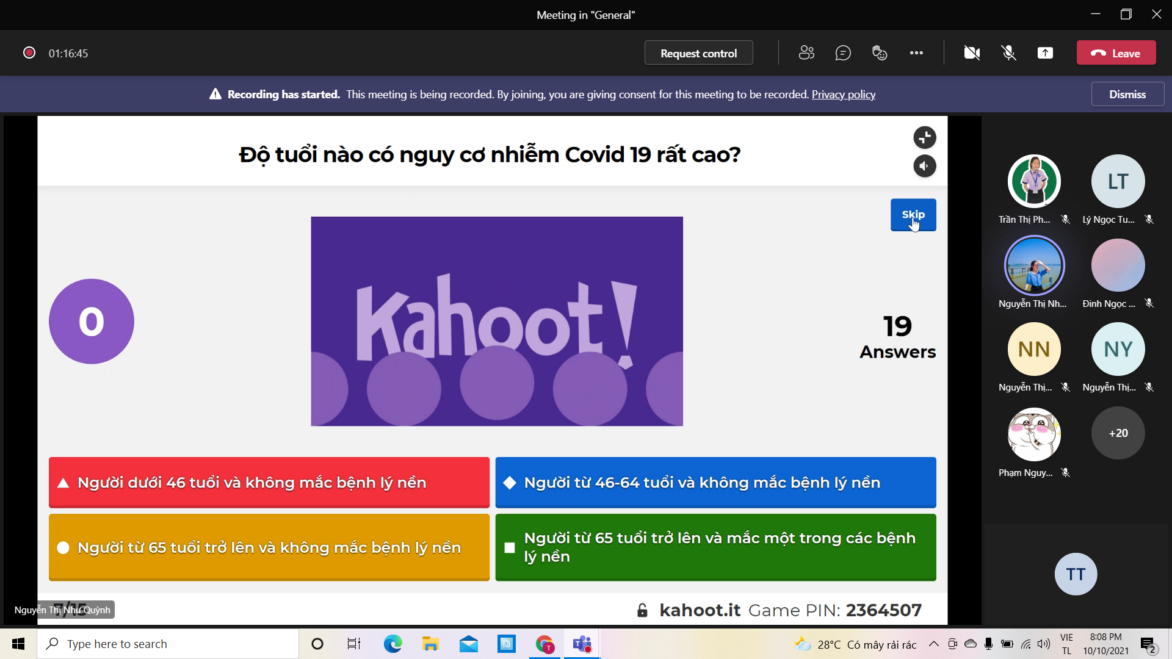Open the notification center icon
Screen dimensions: 1172x659
tap(1148, 644)
